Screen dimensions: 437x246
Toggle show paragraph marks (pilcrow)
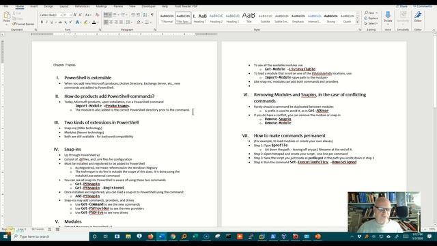click(152, 15)
